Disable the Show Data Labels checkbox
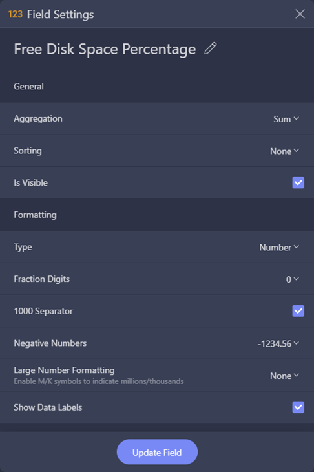Viewport: 314px width, 472px height. pyautogui.click(x=298, y=407)
